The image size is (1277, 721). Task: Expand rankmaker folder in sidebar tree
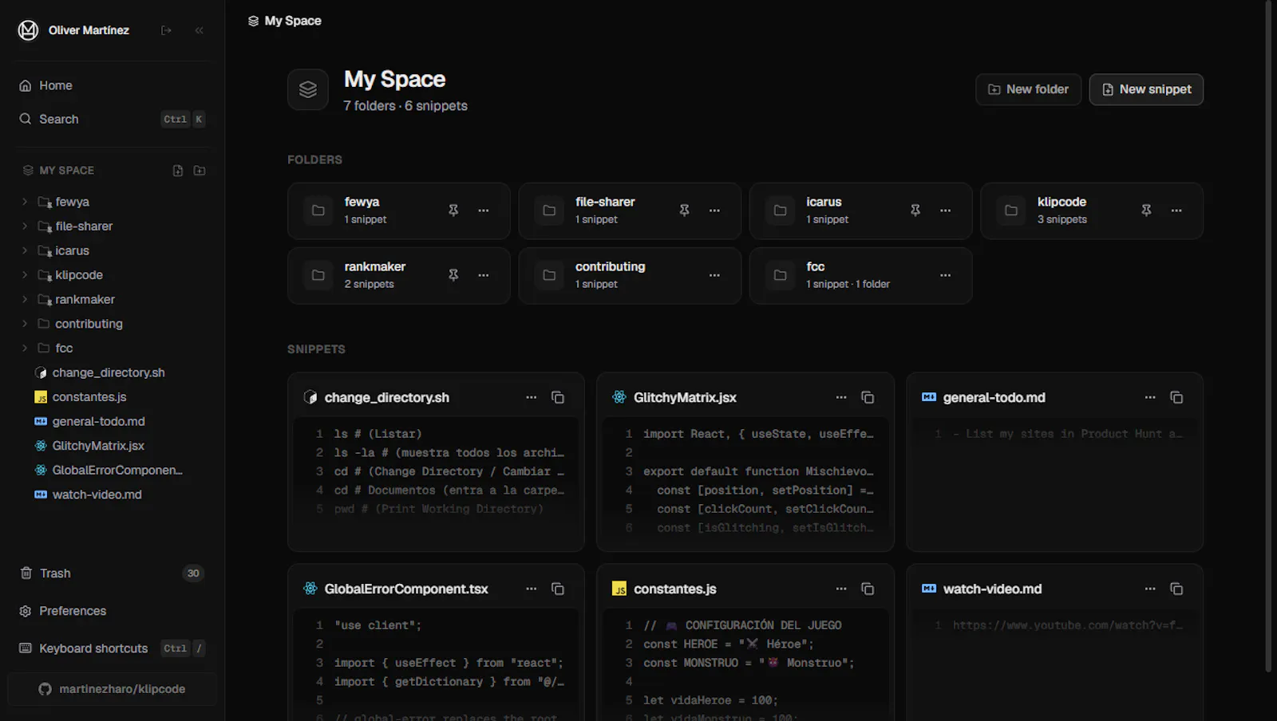pyautogui.click(x=25, y=299)
